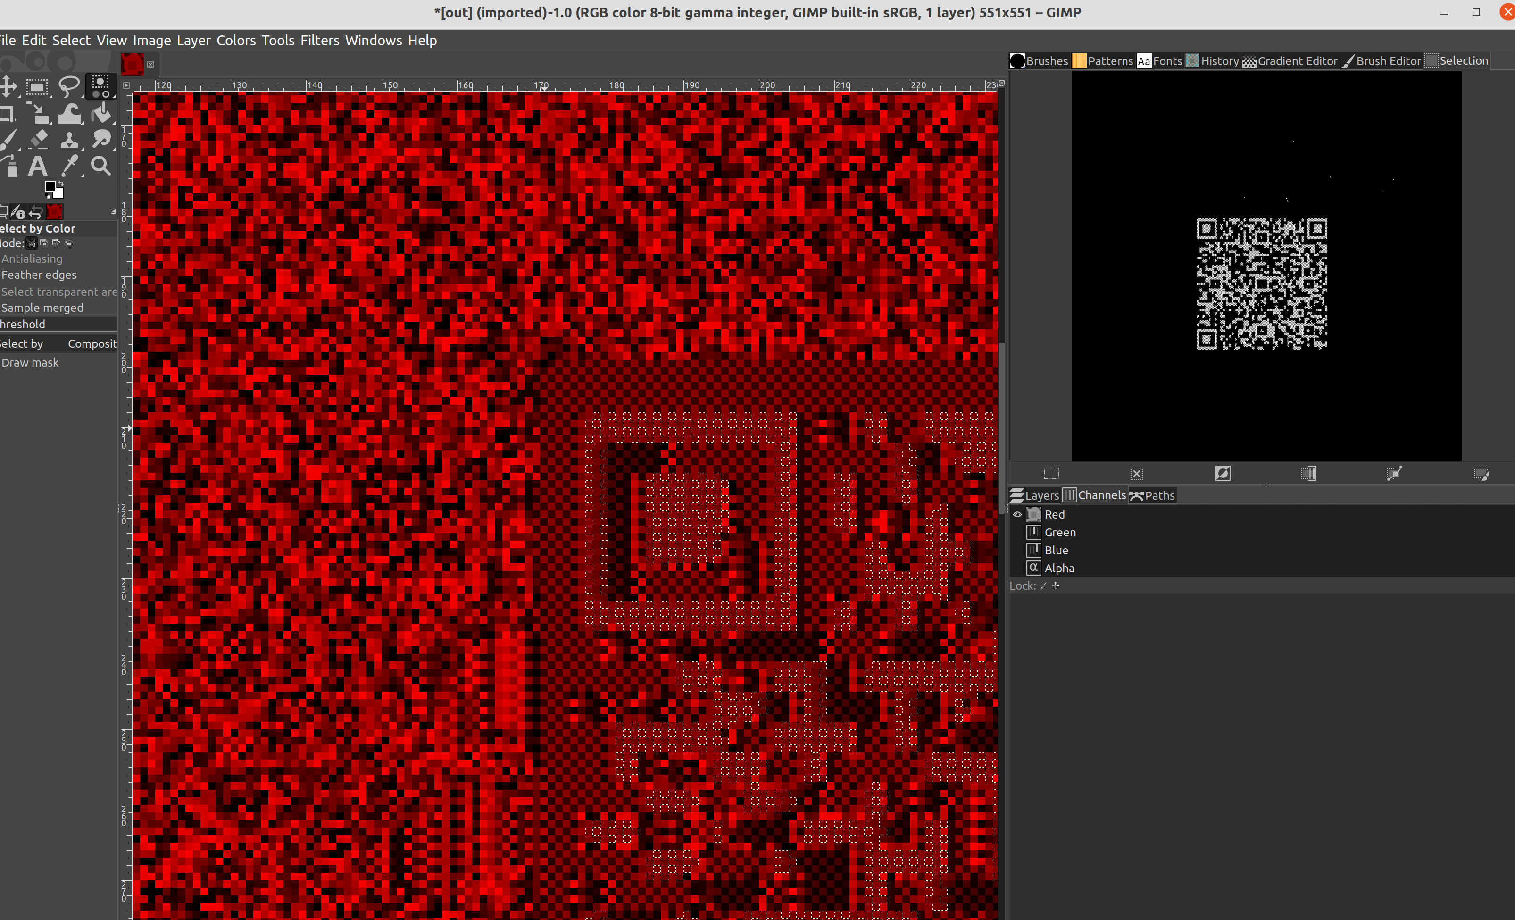Click Select All in Selection panel
The height and width of the screenshot is (920, 1515).
point(1051,473)
